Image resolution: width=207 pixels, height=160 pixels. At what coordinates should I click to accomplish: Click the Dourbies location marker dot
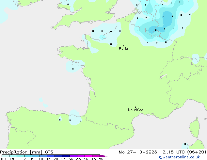click(x=135, y=107)
